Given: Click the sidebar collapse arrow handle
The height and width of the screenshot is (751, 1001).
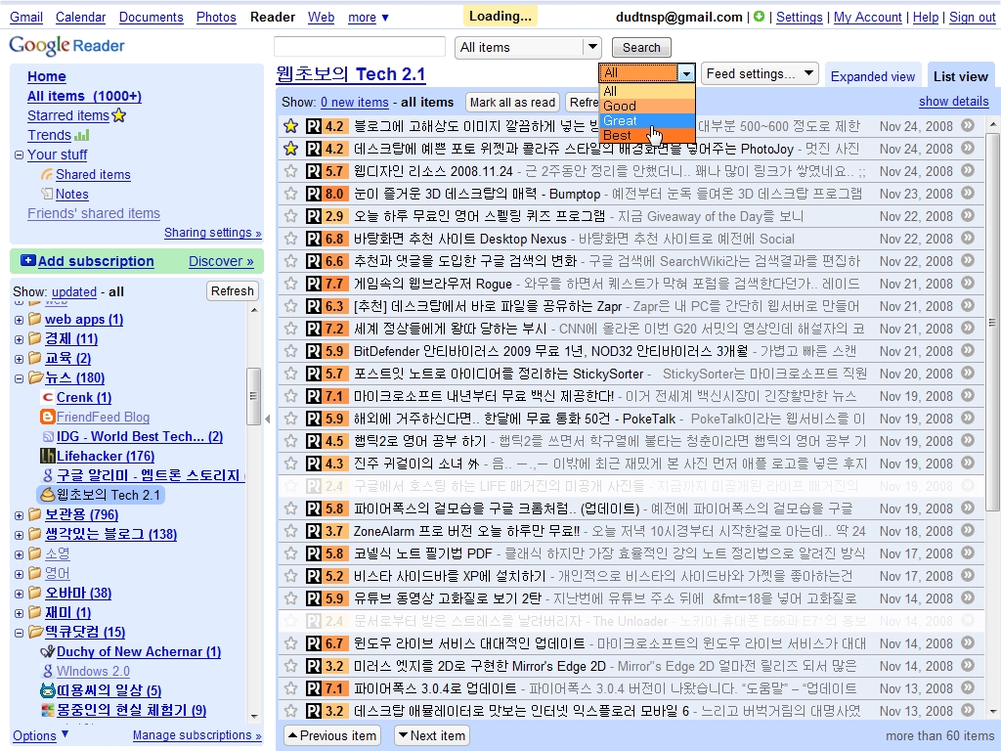Looking at the screenshot, I should coord(268,419).
